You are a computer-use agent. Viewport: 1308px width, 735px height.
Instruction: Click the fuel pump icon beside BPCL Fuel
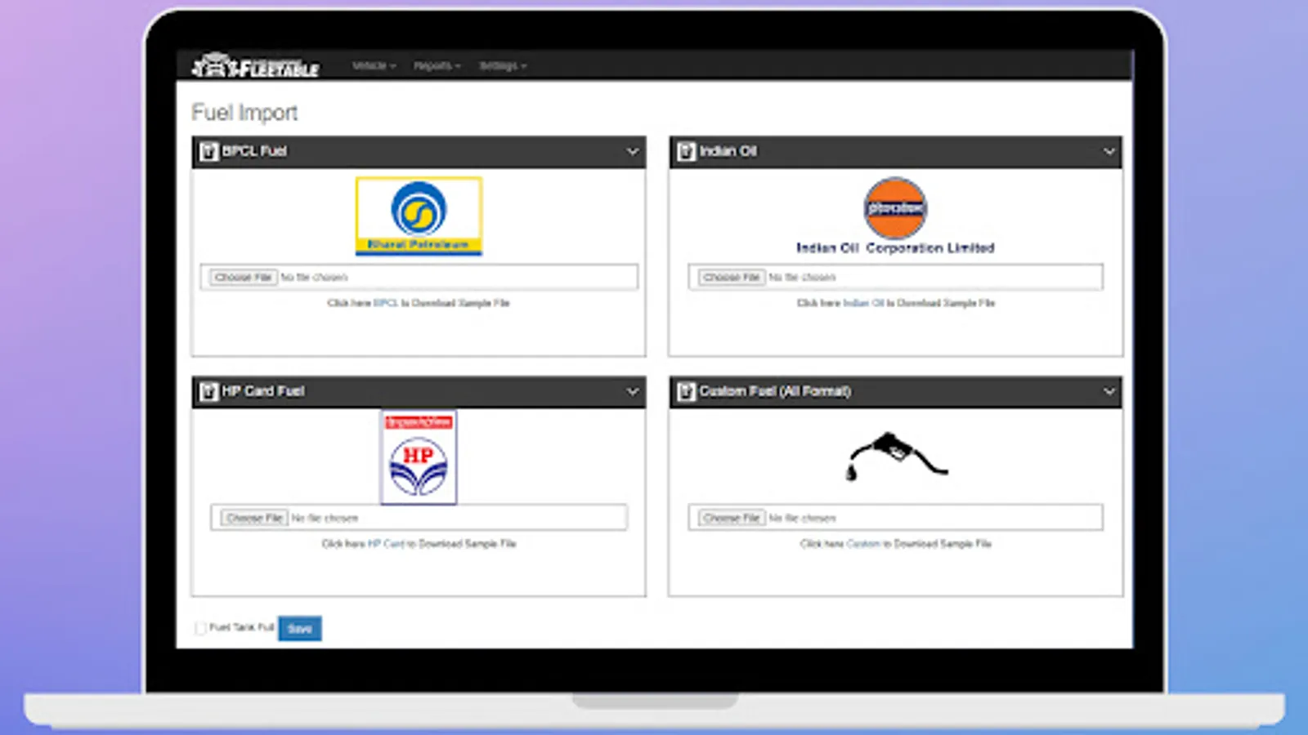pos(209,151)
